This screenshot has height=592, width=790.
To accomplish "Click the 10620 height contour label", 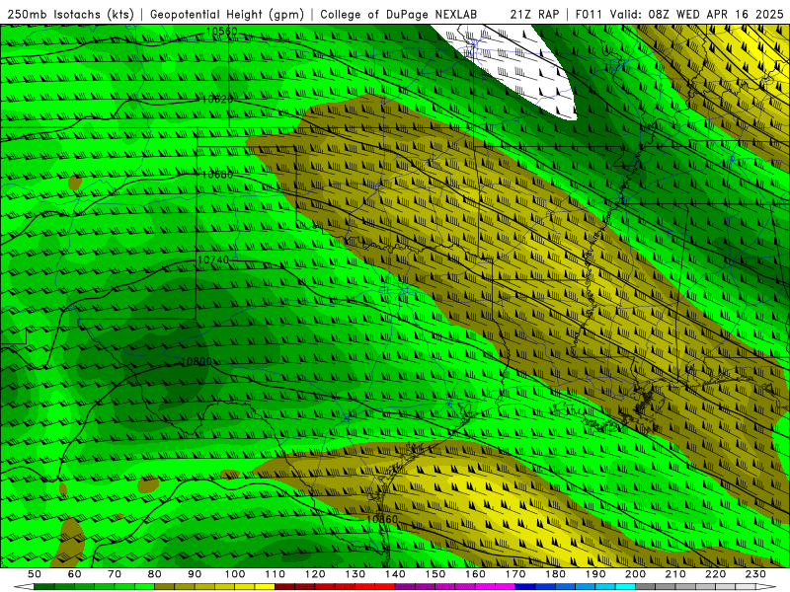I will pos(217,100).
